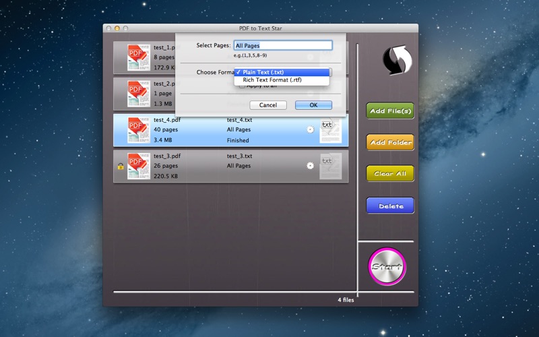
Task: Click the PDF icon of test_2.pdf
Action: (138, 93)
